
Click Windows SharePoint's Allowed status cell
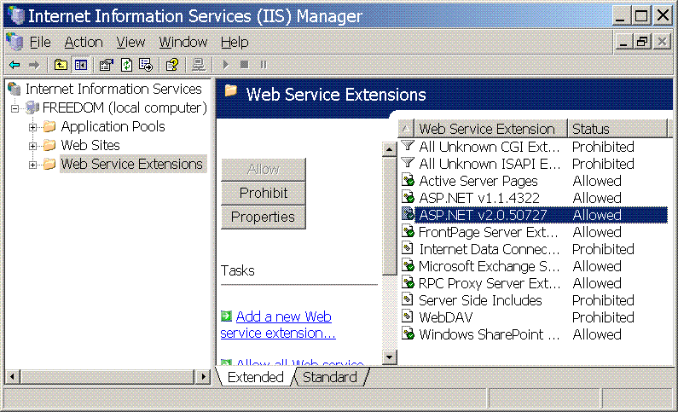pyautogui.click(x=597, y=334)
